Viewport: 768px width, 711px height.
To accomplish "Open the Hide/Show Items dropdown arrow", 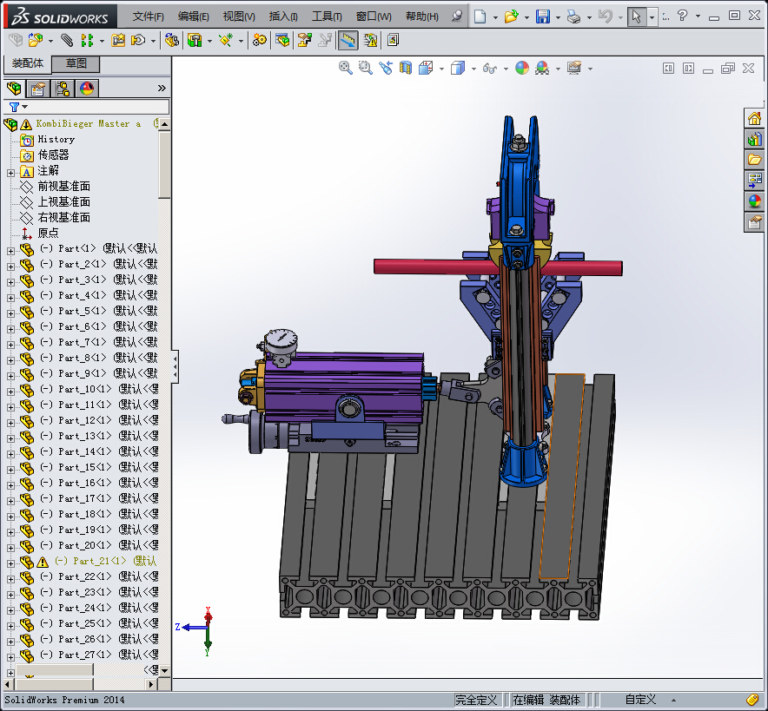I will 505,69.
